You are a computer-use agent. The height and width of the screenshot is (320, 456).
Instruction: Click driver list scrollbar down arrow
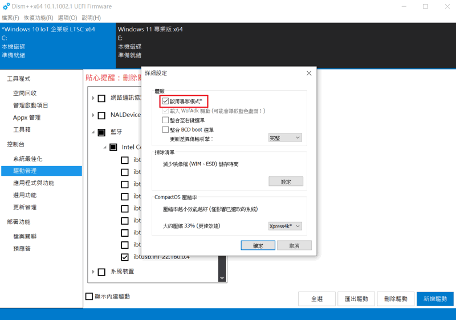(x=222, y=278)
